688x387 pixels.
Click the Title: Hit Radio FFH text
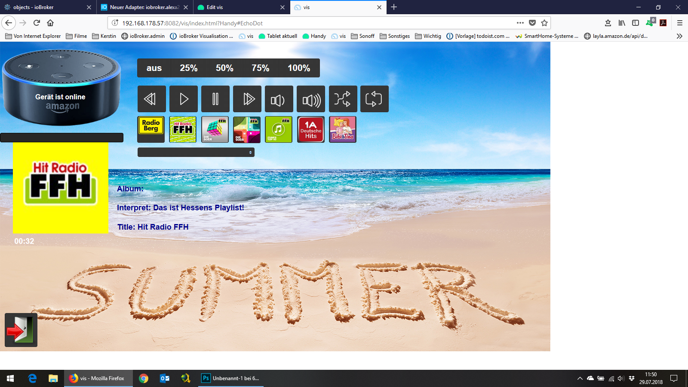pos(153,227)
